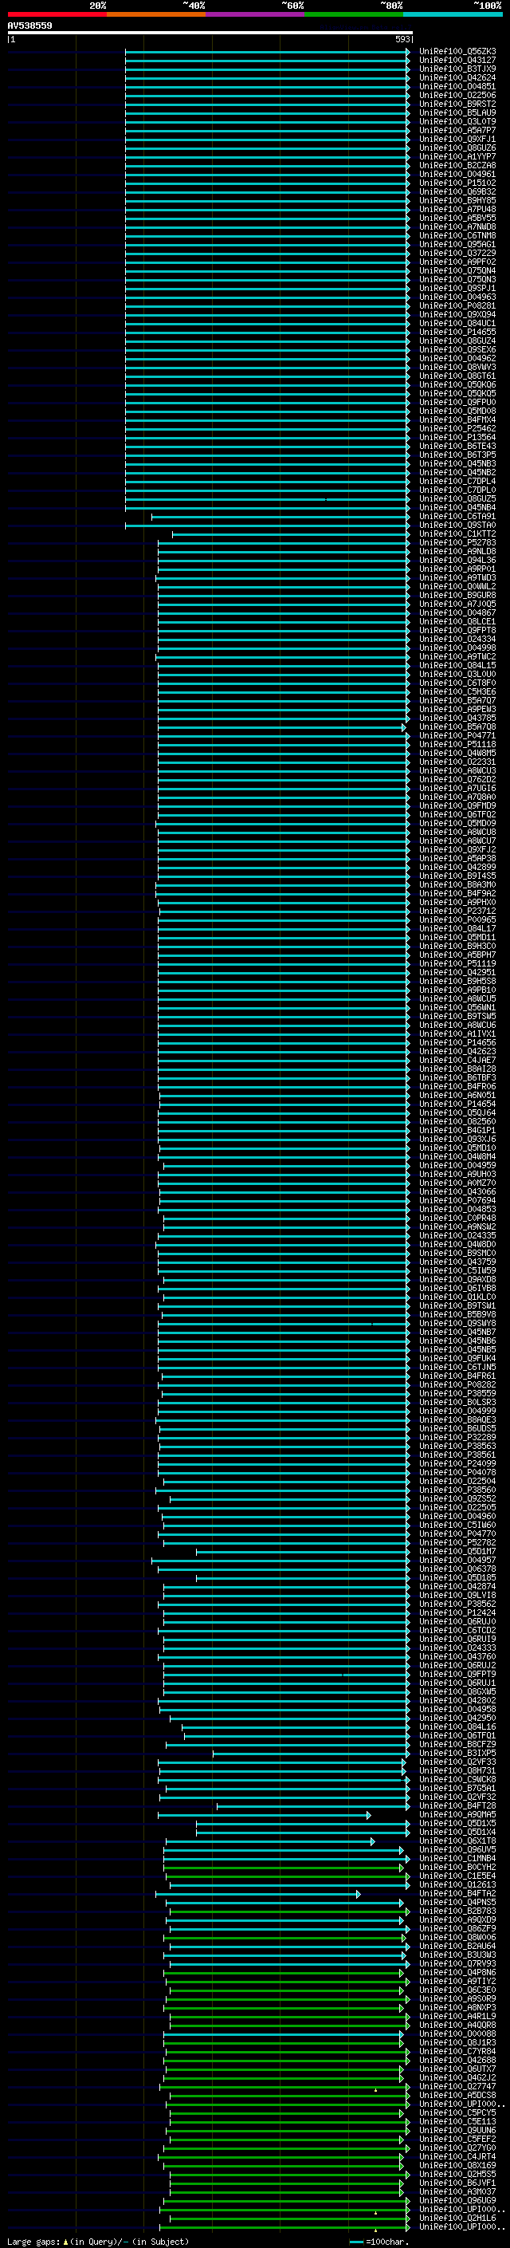Open hit UniRef100_Q42624
The width and height of the screenshot is (510, 2248).
(x=457, y=77)
